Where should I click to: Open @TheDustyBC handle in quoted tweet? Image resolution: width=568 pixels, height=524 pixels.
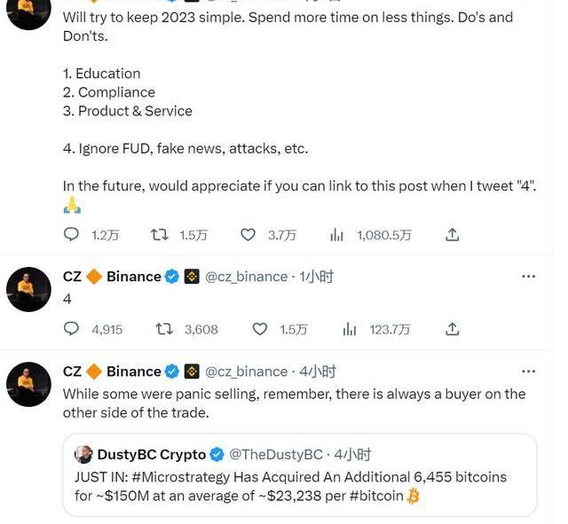pos(276,455)
